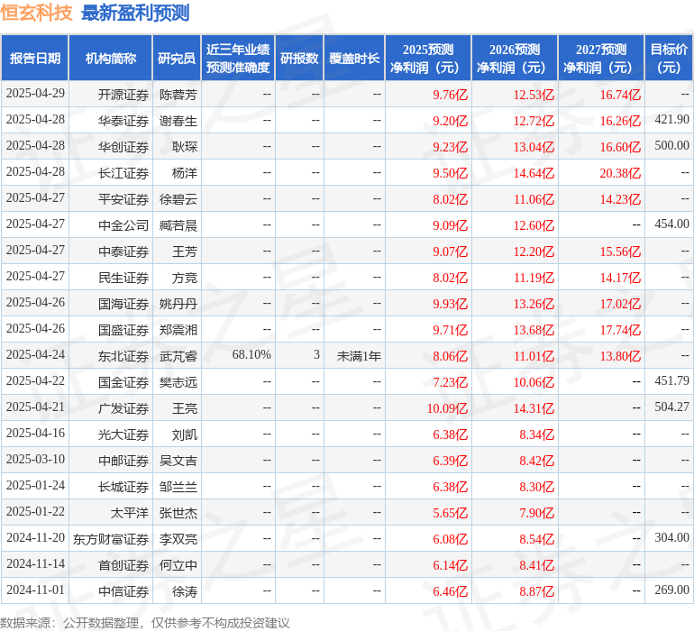
Task: Click the 报告日期 column header
Action: coord(35,58)
